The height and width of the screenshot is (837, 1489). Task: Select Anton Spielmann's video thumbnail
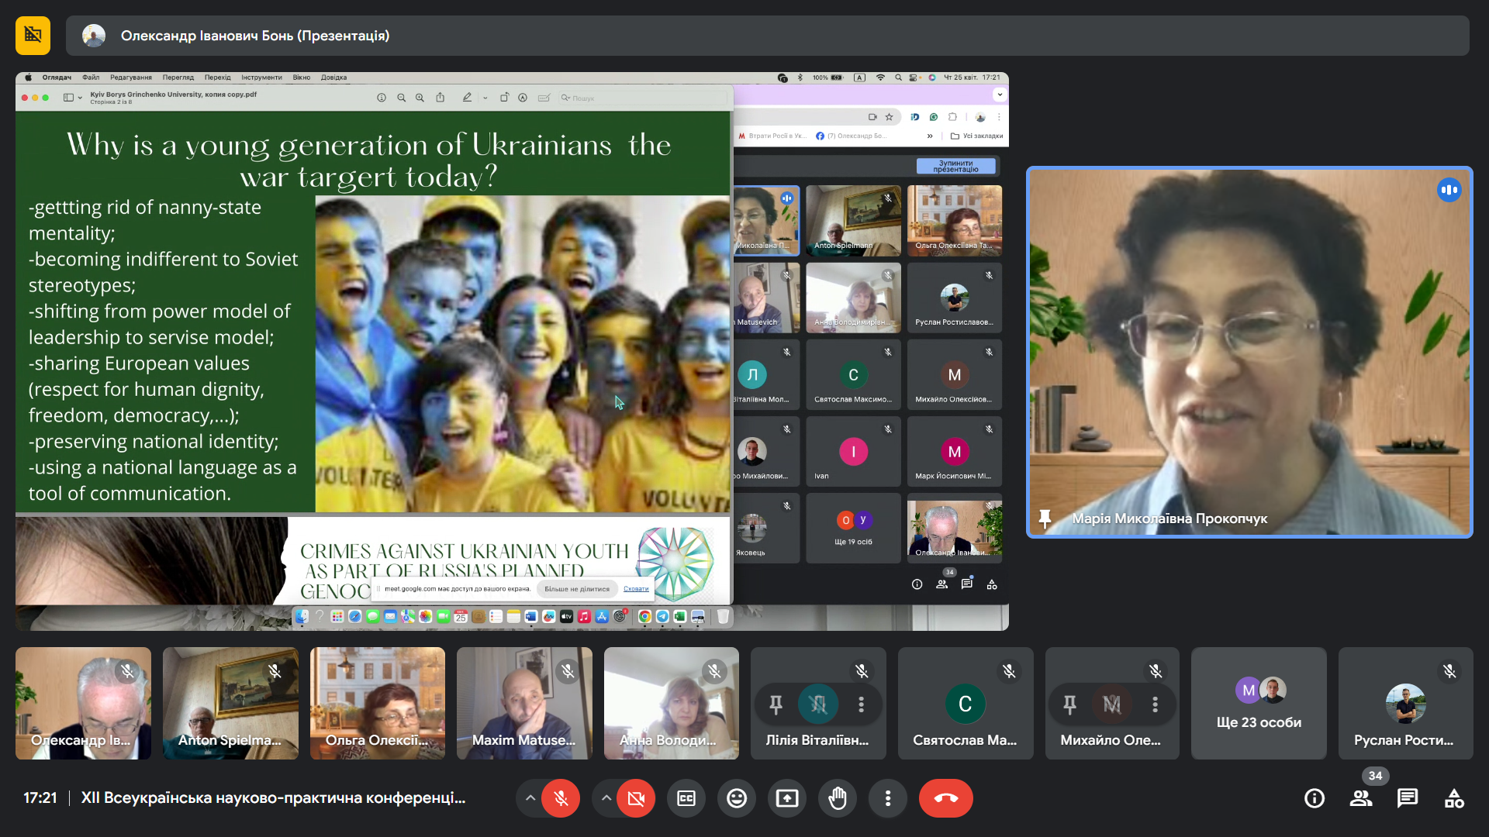click(230, 704)
